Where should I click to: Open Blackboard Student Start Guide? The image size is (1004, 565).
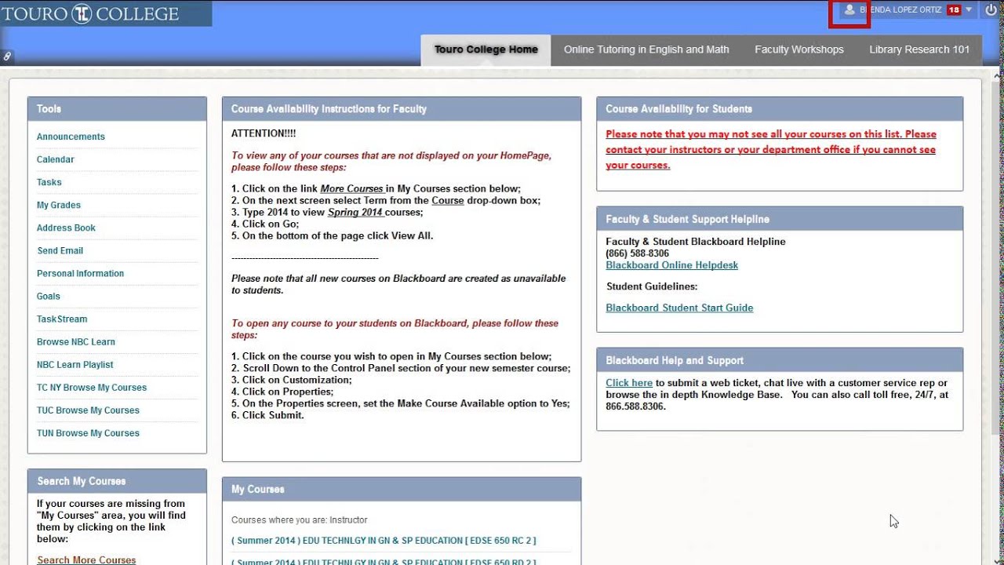tap(679, 308)
